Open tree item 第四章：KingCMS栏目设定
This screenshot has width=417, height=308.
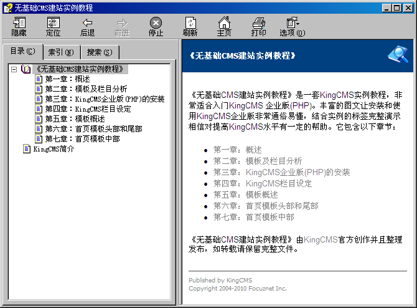tap(88, 109)
